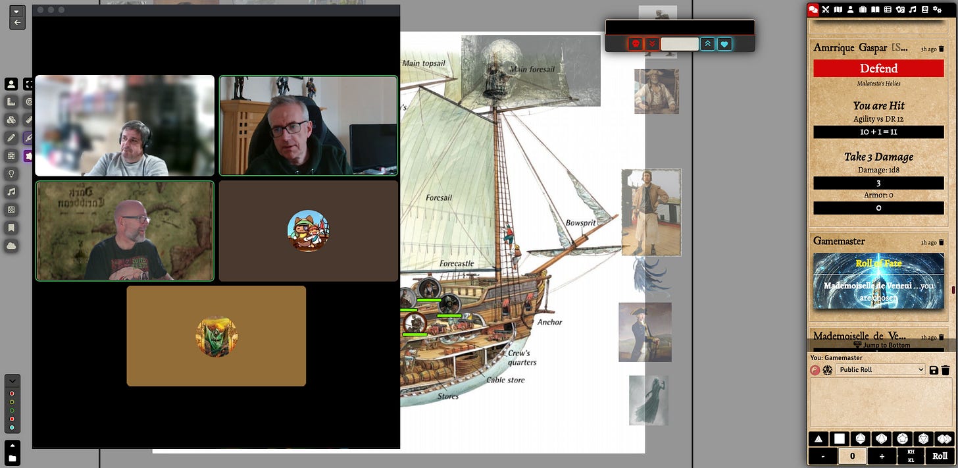Delete the Gamemaster chat message
The height and width of the screenshot is (468, 958).
coord(941,242)
